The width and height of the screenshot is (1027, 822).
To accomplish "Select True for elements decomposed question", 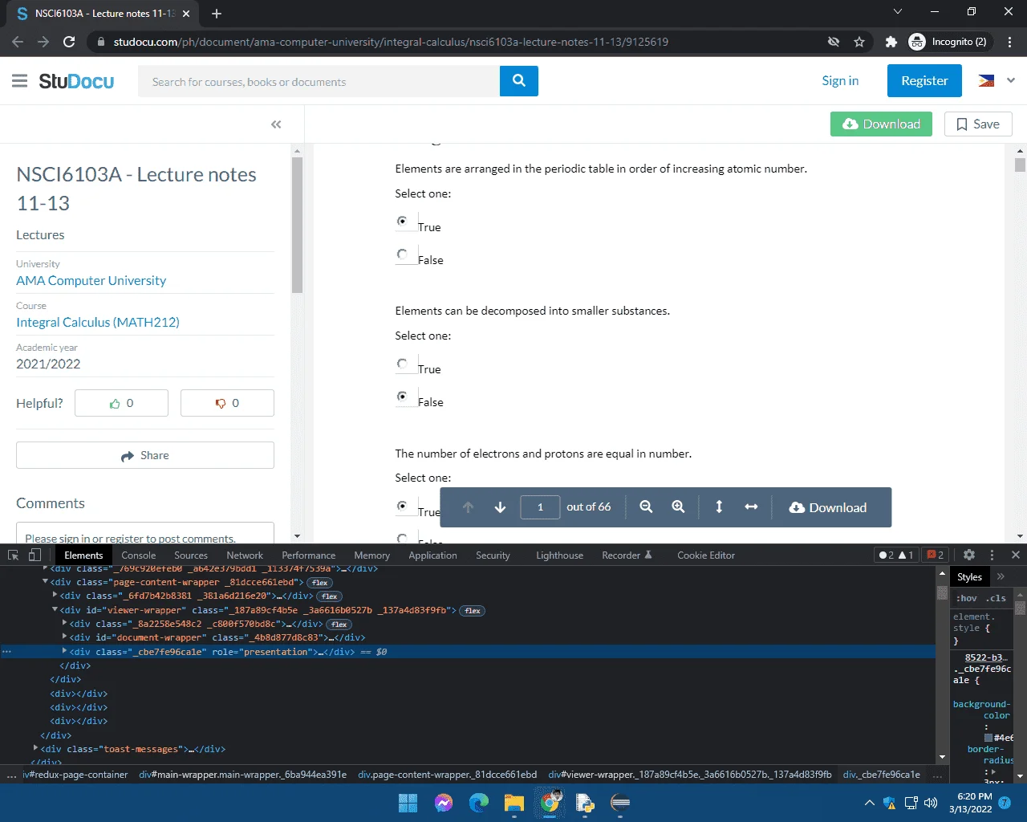I will coord(403,363).
